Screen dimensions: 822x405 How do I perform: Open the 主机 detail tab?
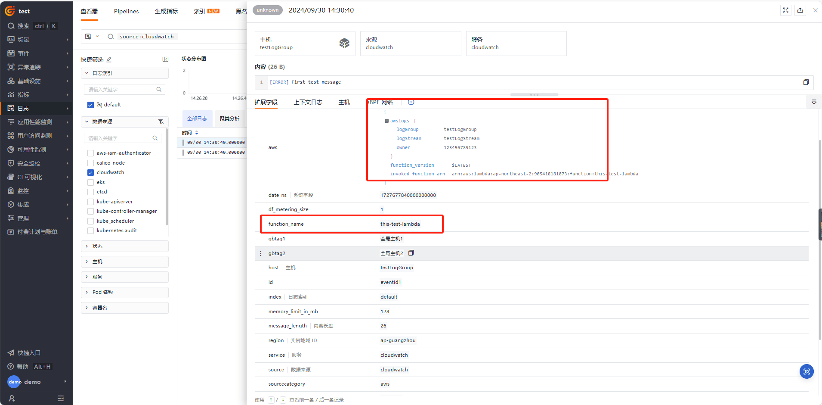tap(344, 102)
